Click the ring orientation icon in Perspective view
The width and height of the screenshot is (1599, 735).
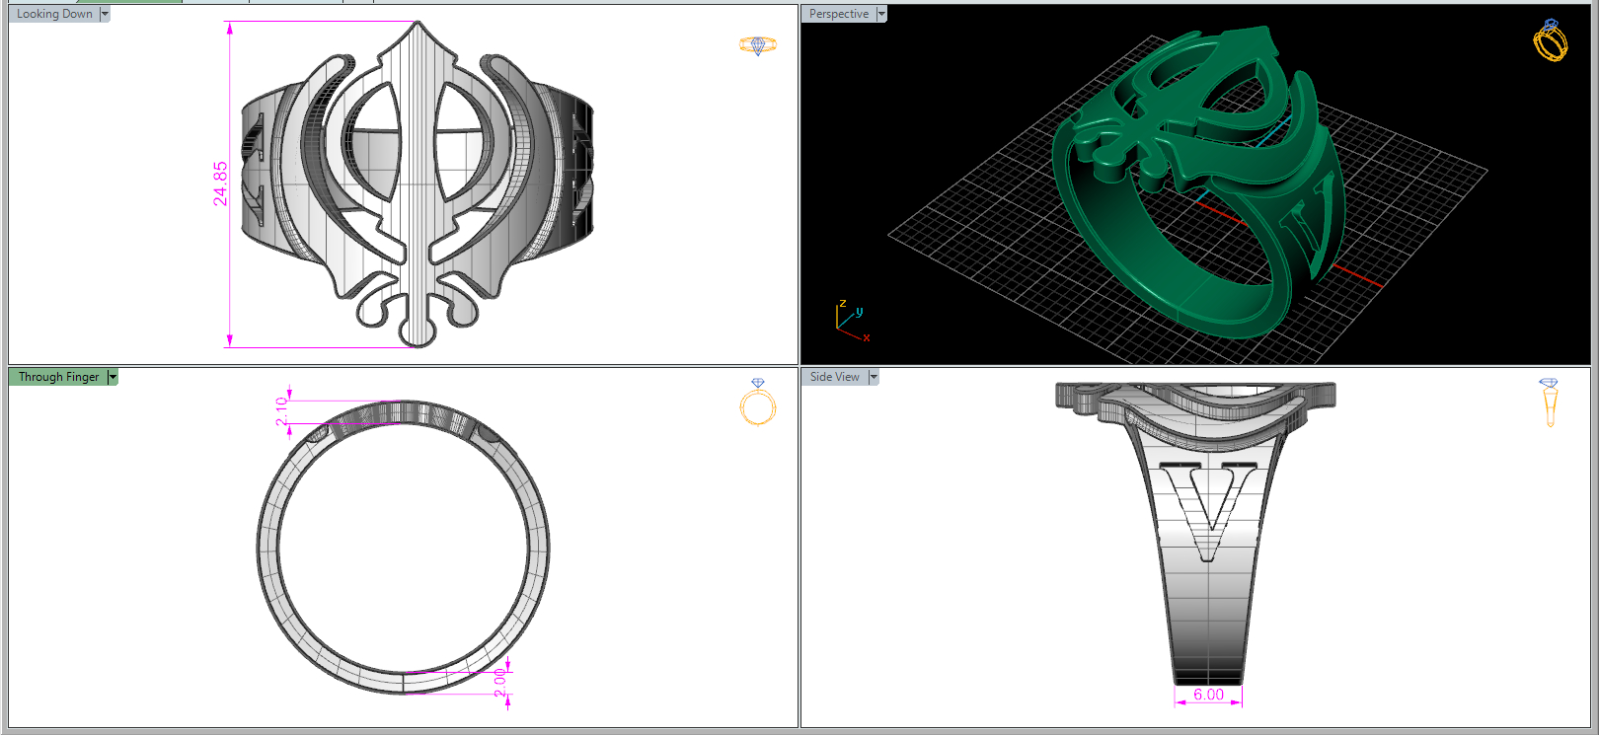1550,40
